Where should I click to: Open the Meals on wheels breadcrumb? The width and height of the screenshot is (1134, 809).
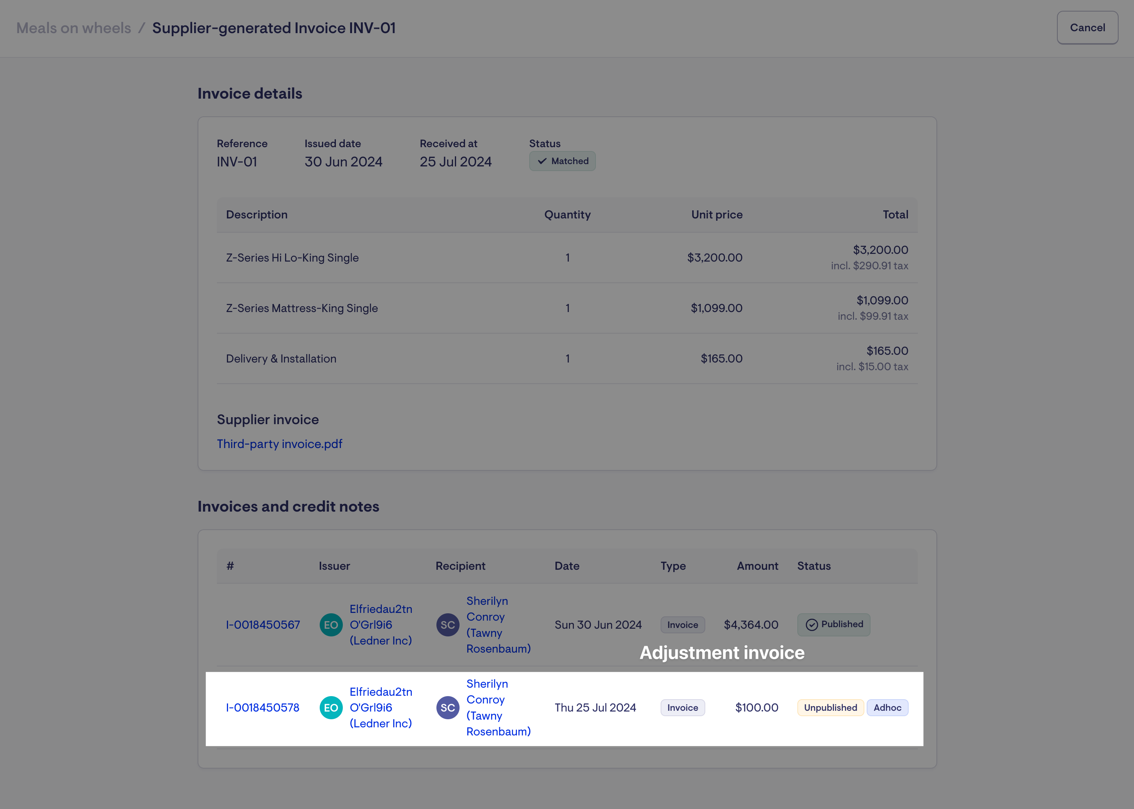click(74, 28)
